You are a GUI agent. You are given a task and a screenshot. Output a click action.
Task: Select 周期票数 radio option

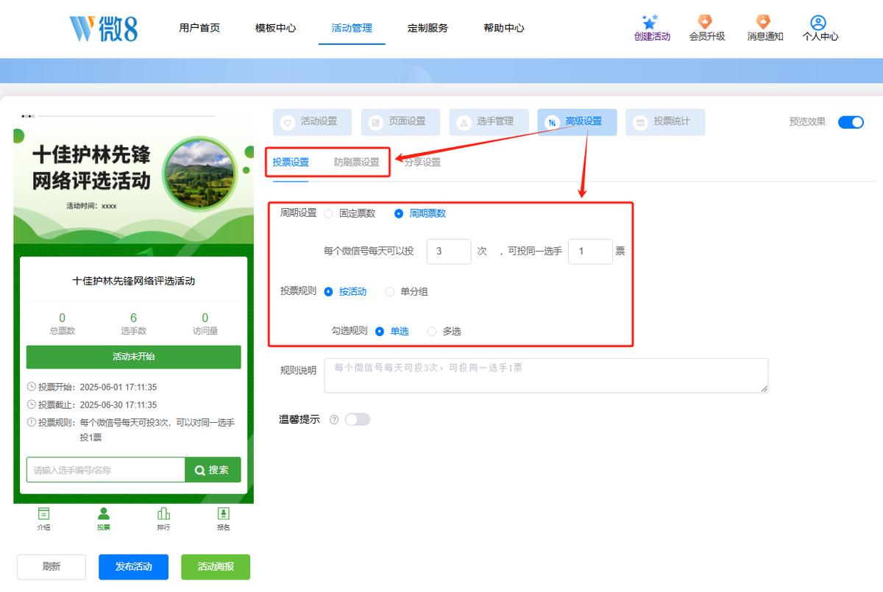399,213
